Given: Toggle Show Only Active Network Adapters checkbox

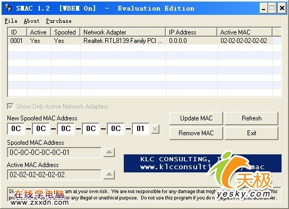Looking at the screenshot, I should 10,106.
